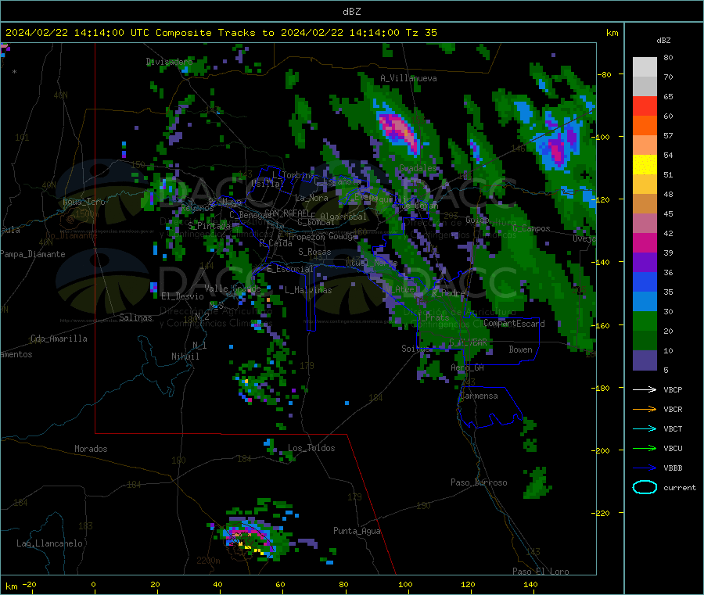
Task: Click the Valle_Grande map label
Action: [232, 289]
